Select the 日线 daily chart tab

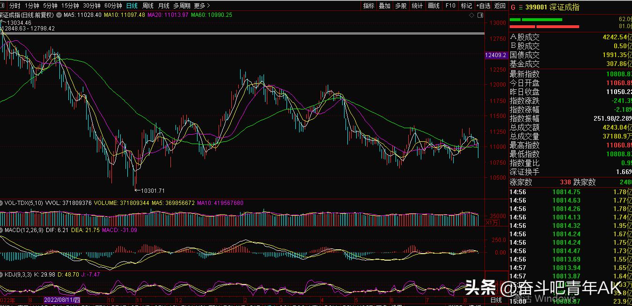point(132,6)
